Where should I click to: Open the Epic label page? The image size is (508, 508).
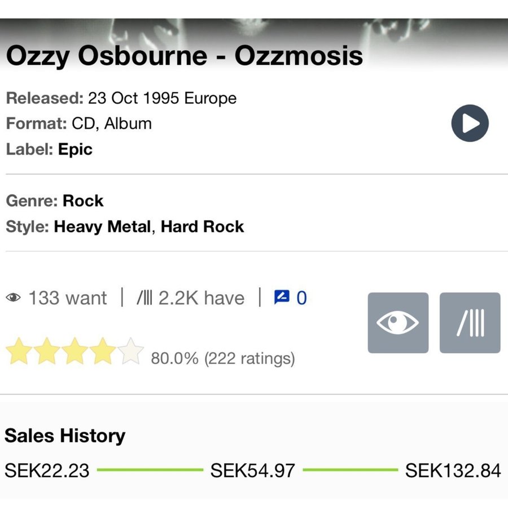75,150
